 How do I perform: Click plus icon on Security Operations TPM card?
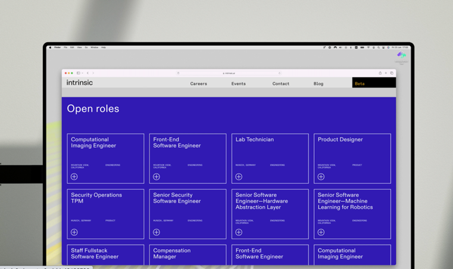[x=74, y=232]
